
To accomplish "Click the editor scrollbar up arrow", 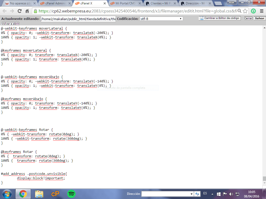I will [x=264, y=27].
